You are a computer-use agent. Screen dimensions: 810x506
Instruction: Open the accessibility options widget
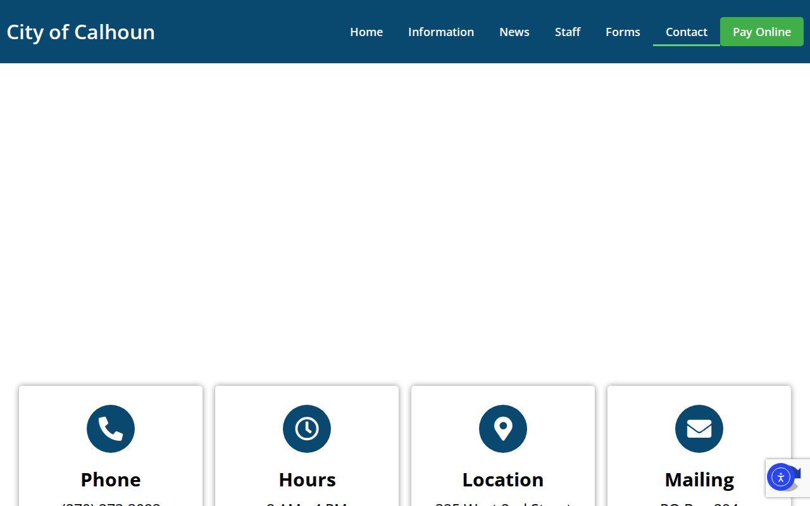[x=780, y=477]
